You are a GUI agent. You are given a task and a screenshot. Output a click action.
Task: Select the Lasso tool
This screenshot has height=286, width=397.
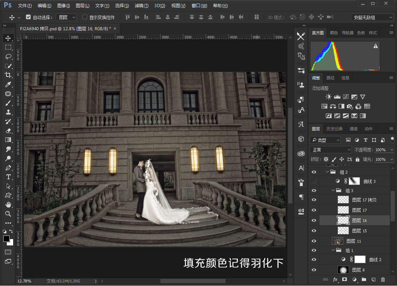tap(8, 57)
